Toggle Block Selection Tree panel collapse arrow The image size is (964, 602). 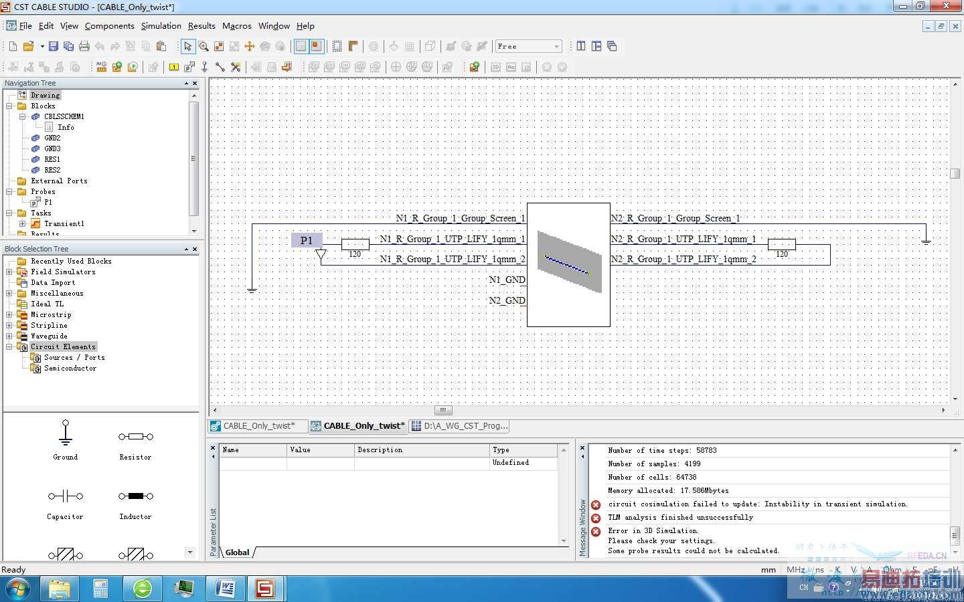(x=187, y=249)
